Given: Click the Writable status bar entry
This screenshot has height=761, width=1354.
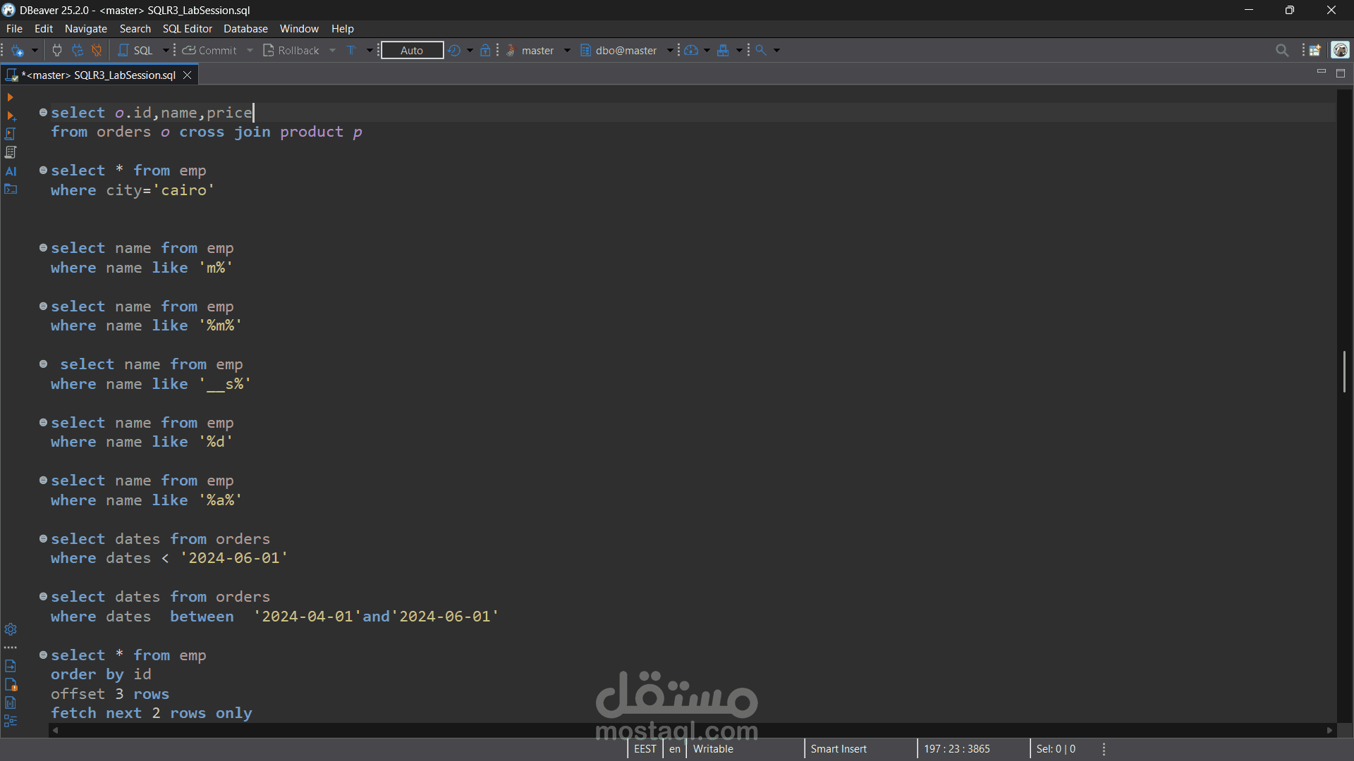Looking at the screenshot, I should coord(713,749).
